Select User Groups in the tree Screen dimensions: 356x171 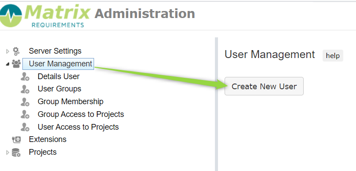pyautogui.click(x=59, y=89)
